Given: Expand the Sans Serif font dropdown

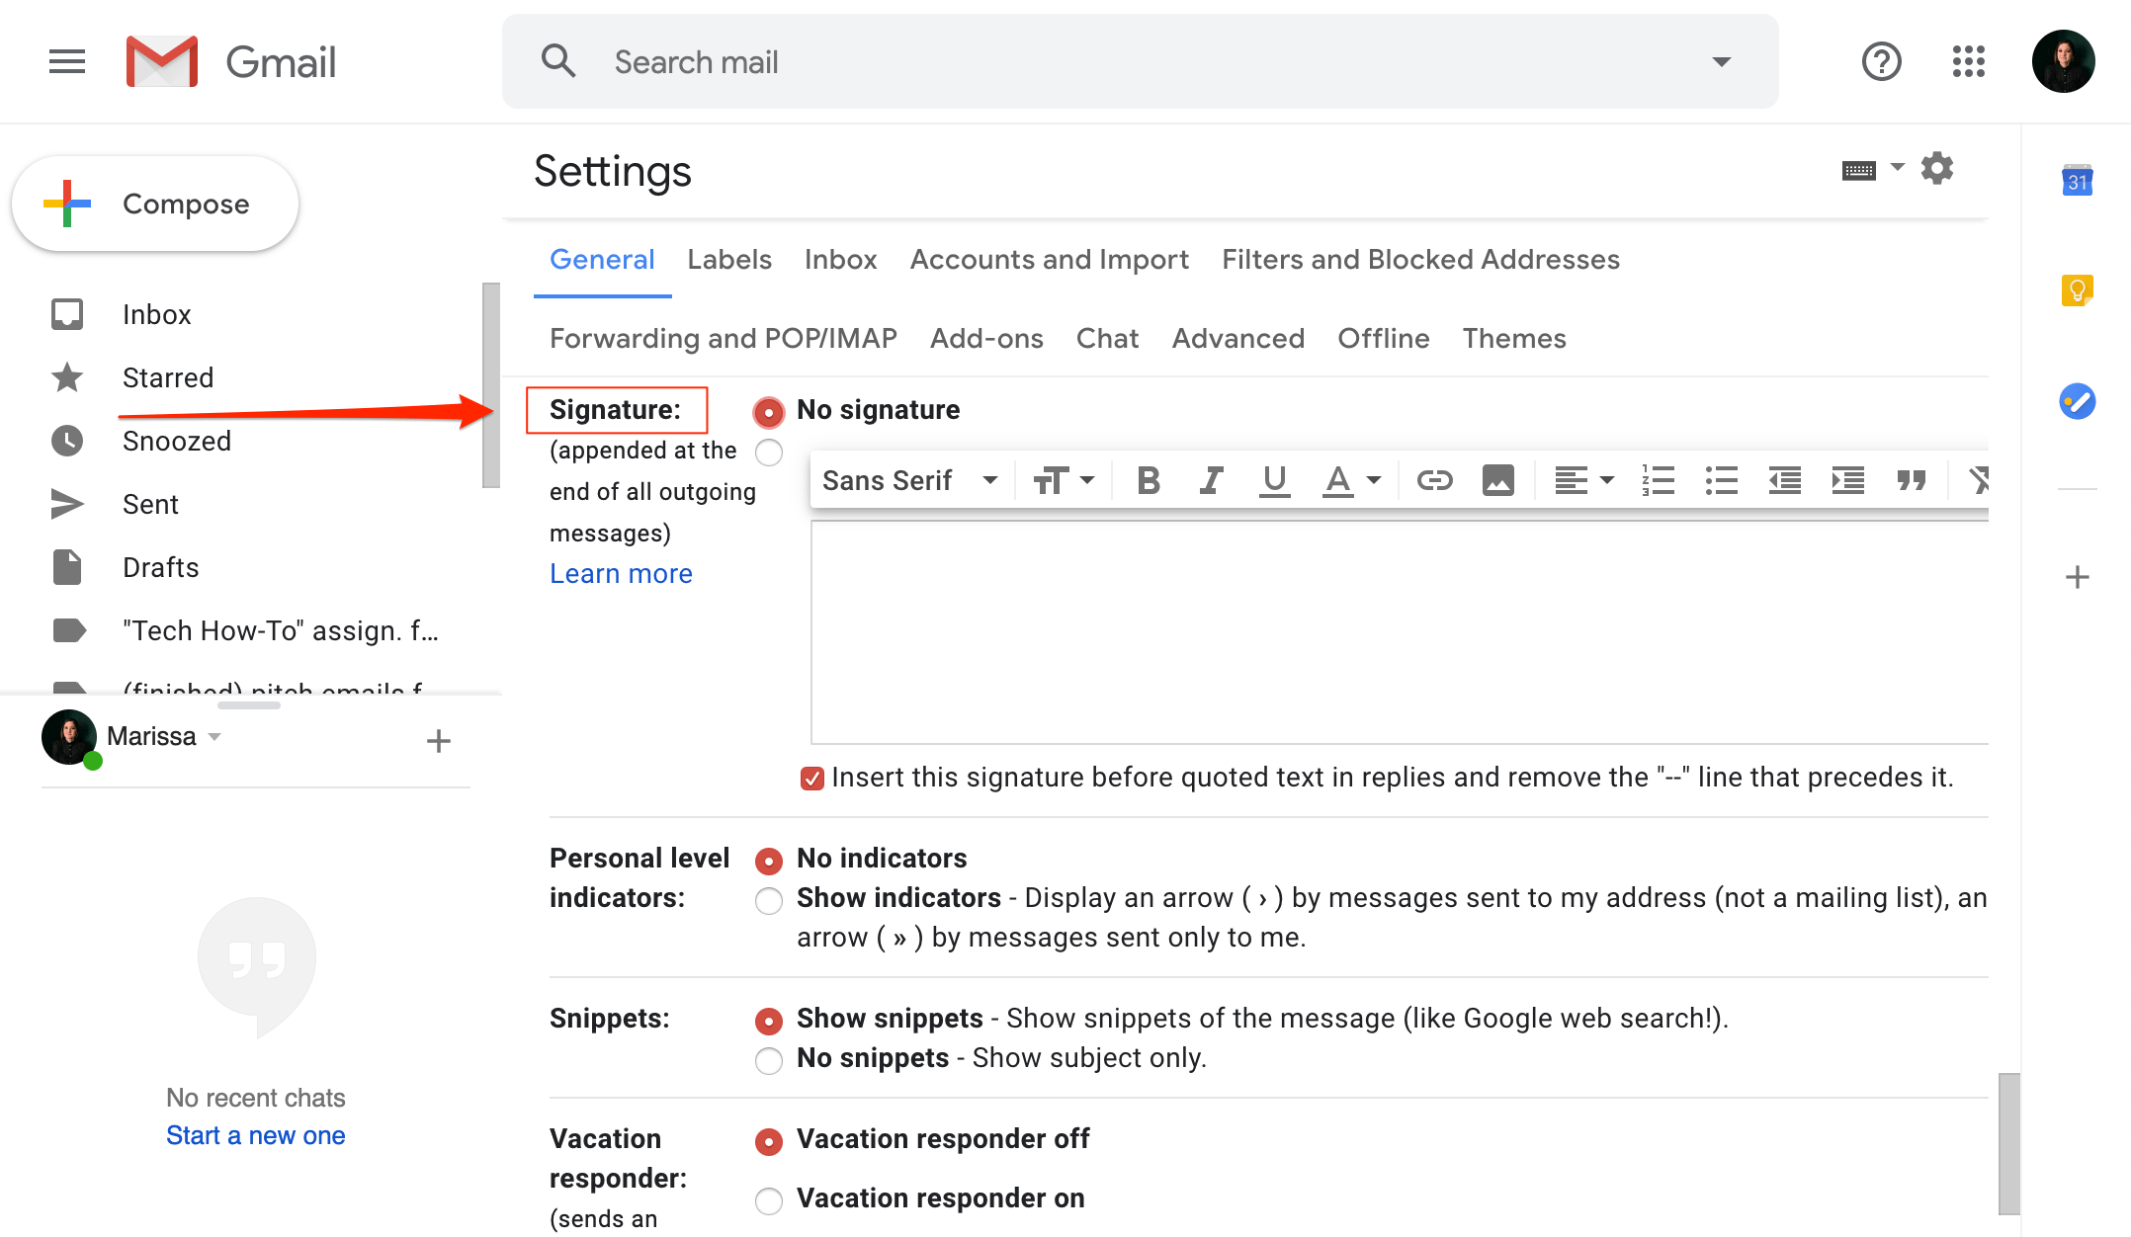Looking at the screenshot, I should (909, 481).
